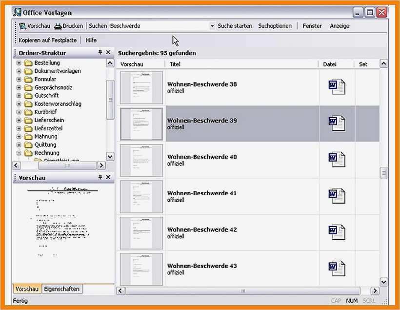Switch to the Eigenschaften tab
This screenshot has width=400, height=310.
tap(62, 289)
